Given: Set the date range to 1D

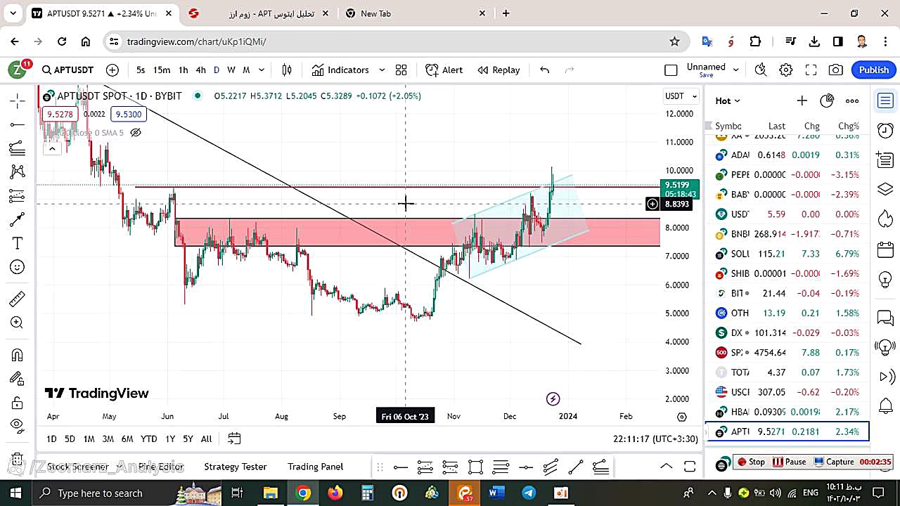Looking at the screenshot, I should pos(51,439).
